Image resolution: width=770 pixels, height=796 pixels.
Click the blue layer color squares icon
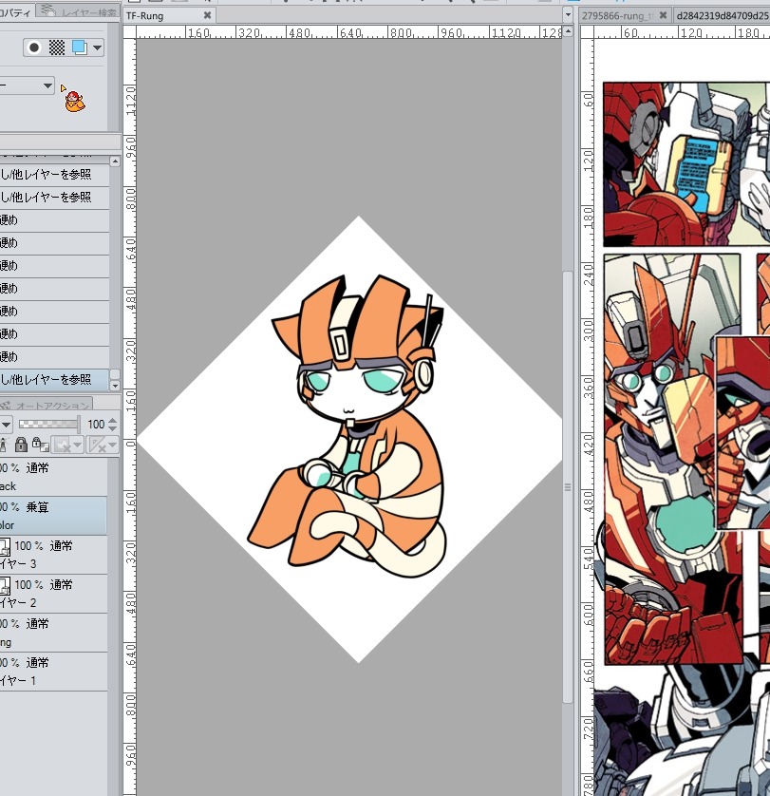coord(79,47)
